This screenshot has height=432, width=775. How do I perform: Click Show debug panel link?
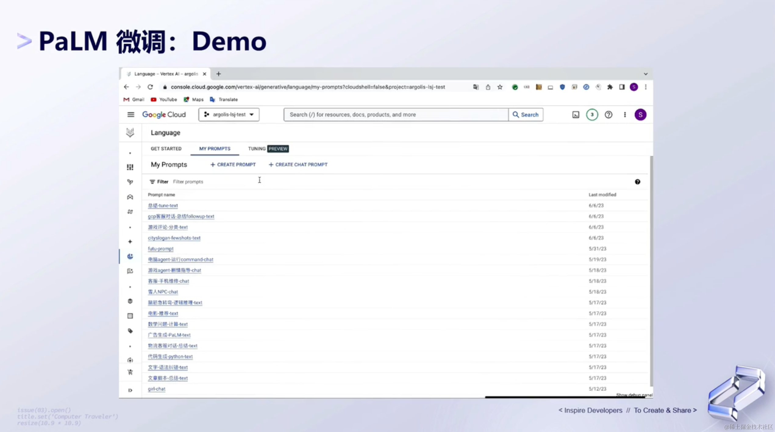634,395
